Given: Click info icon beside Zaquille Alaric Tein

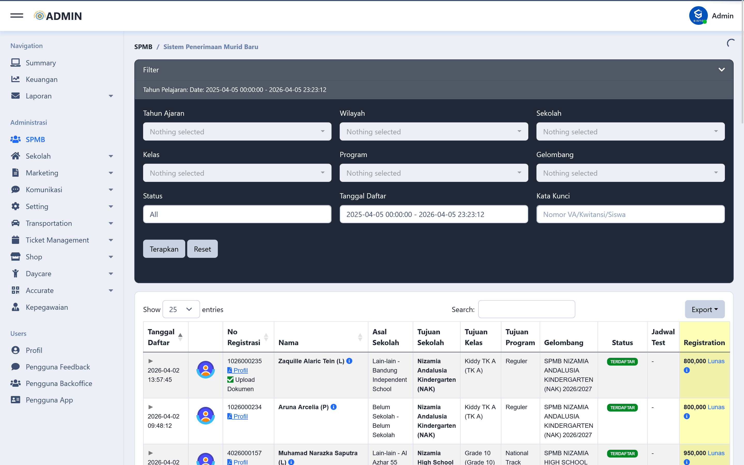Looking at the screenshot, I should click(x=349, y=361).
